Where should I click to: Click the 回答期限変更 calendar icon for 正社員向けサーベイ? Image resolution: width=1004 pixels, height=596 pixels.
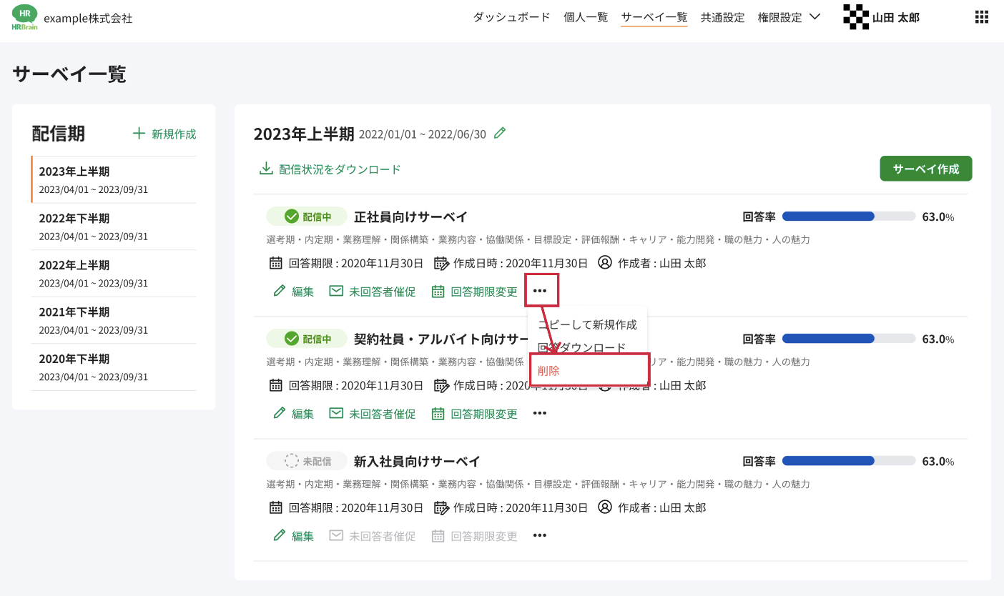[438, 291]
